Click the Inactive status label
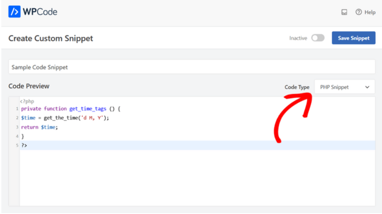Image resolution: width=382 pixels, height=214 pixels. click(298, 38)
